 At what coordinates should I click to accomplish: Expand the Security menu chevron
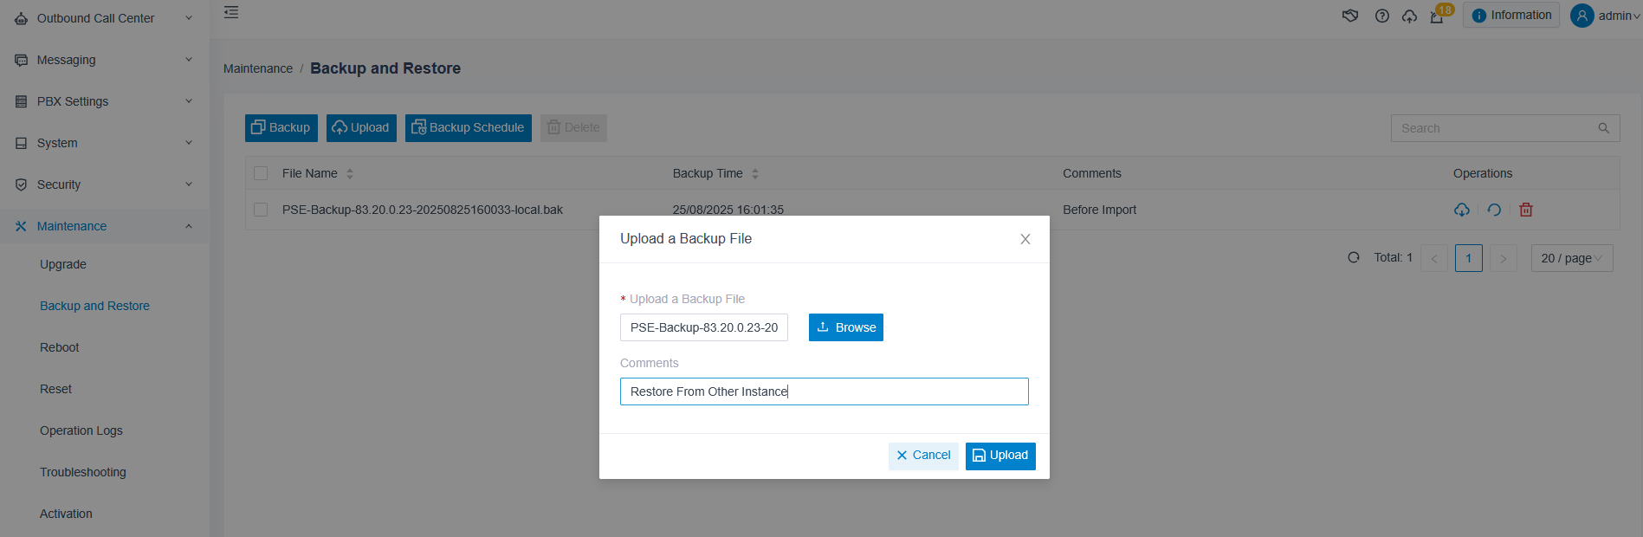(x=189, y=184)
